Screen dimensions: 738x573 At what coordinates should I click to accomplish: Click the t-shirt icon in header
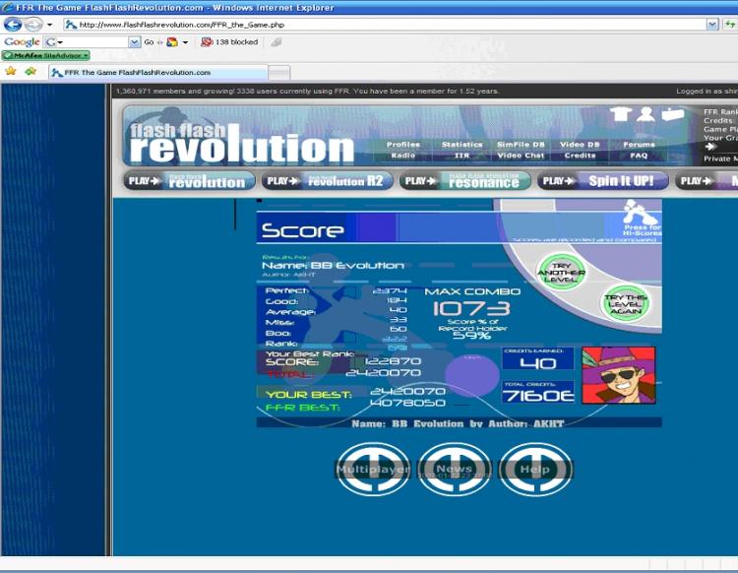[x=621, y=113]
